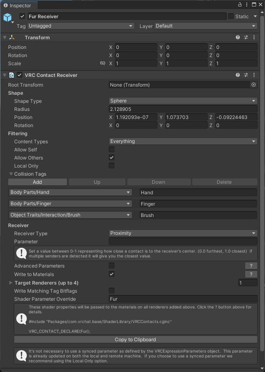This screenshot has height=372, width=265.
Task: Click the Inspector info icon on tab
Action: 6,5
